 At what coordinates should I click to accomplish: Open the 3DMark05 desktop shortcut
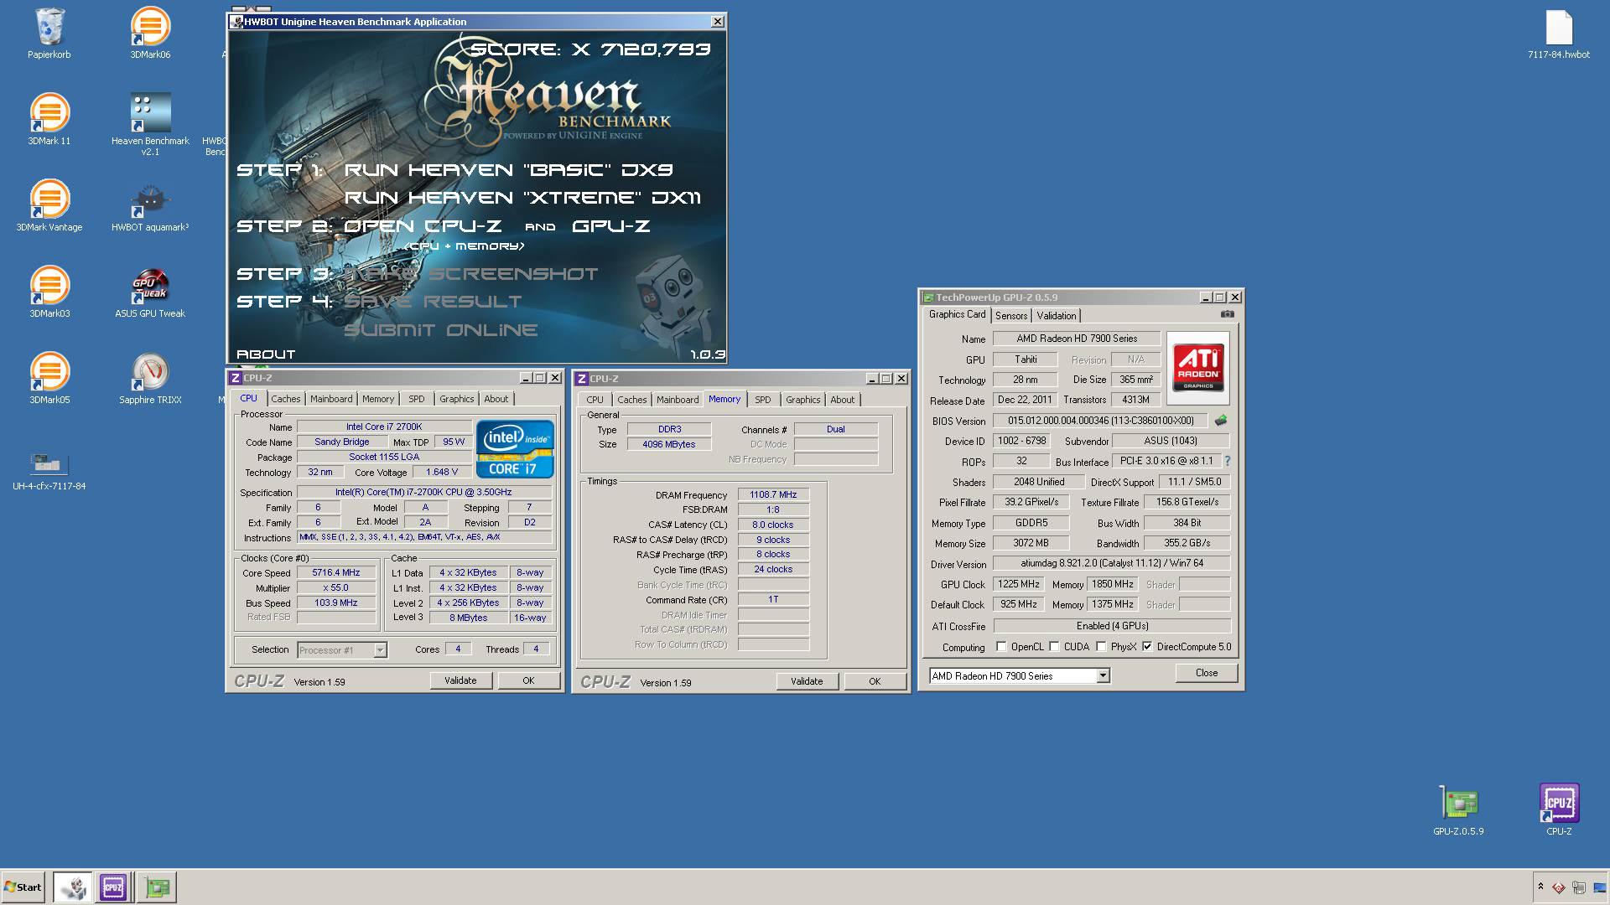pos(49,379)
